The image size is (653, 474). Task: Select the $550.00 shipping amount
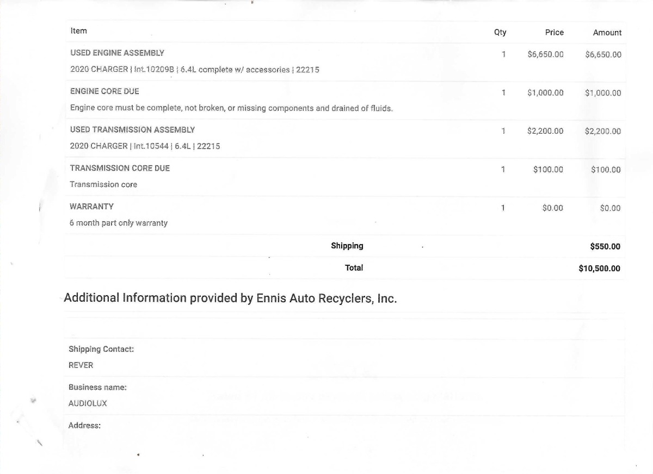605,247
